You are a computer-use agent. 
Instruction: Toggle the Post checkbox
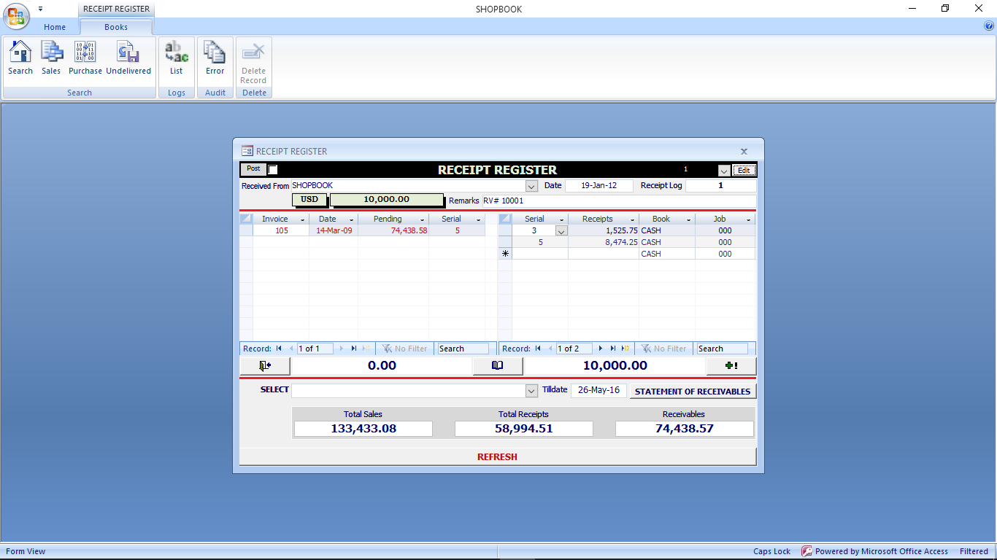273,169
